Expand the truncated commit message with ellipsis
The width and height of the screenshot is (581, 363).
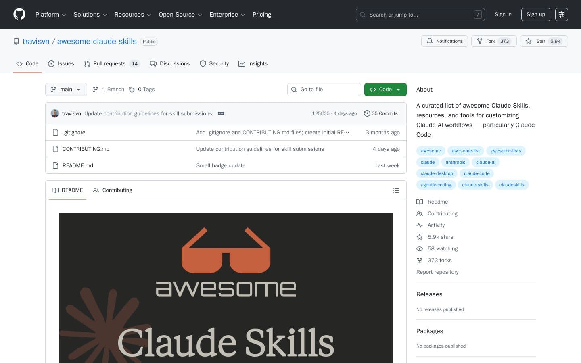pyautogui.click(x=221, y=113)
